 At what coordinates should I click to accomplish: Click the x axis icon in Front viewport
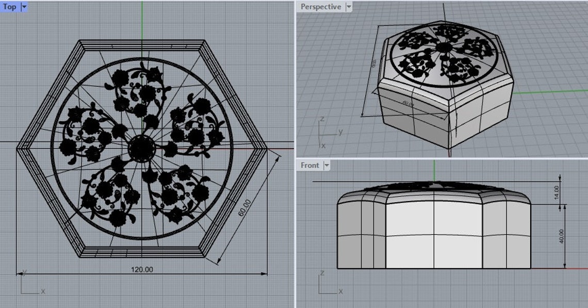[x=340, y=291]
